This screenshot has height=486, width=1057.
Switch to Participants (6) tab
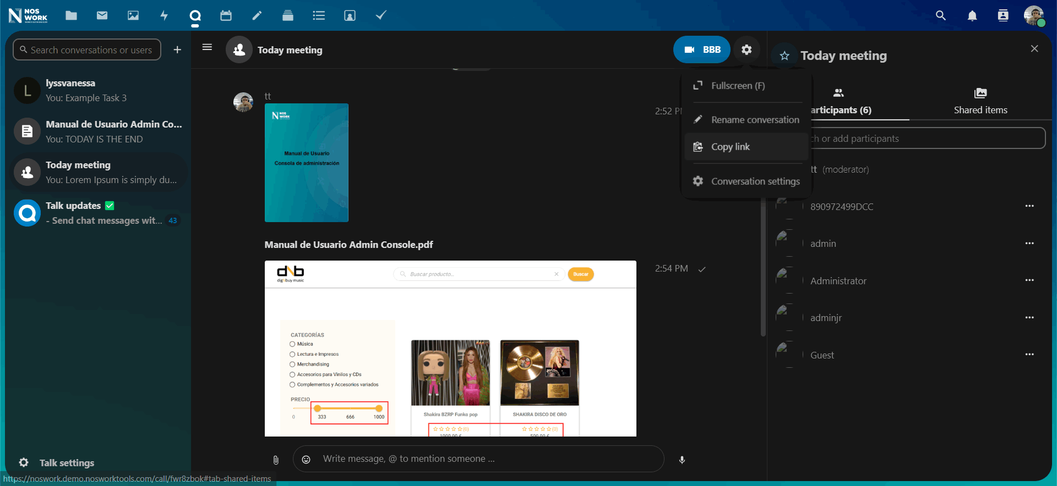[x=838, y=101]
